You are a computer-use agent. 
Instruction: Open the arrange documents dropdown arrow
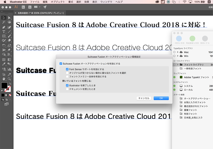pyautogui.click(x=40, y=7)
